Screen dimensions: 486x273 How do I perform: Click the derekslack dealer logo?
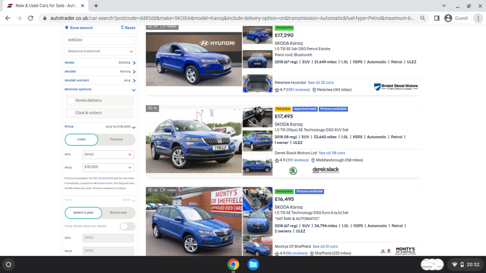point(326,170)
